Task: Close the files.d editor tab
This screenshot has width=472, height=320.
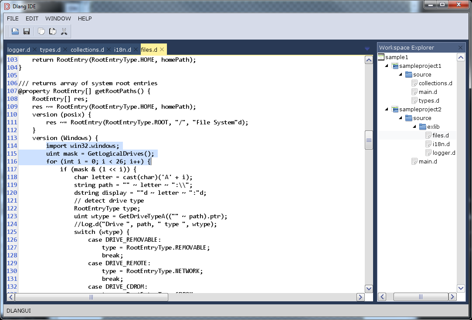Action: [x=162, y=50]
